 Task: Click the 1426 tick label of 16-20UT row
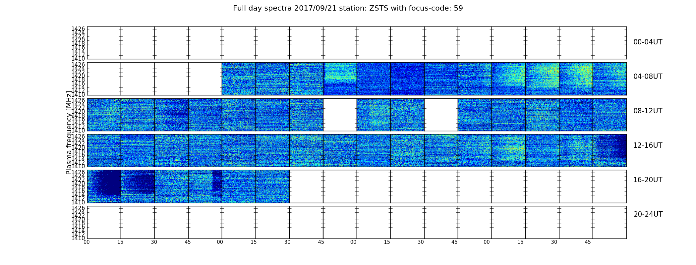(x=78, y=172)
